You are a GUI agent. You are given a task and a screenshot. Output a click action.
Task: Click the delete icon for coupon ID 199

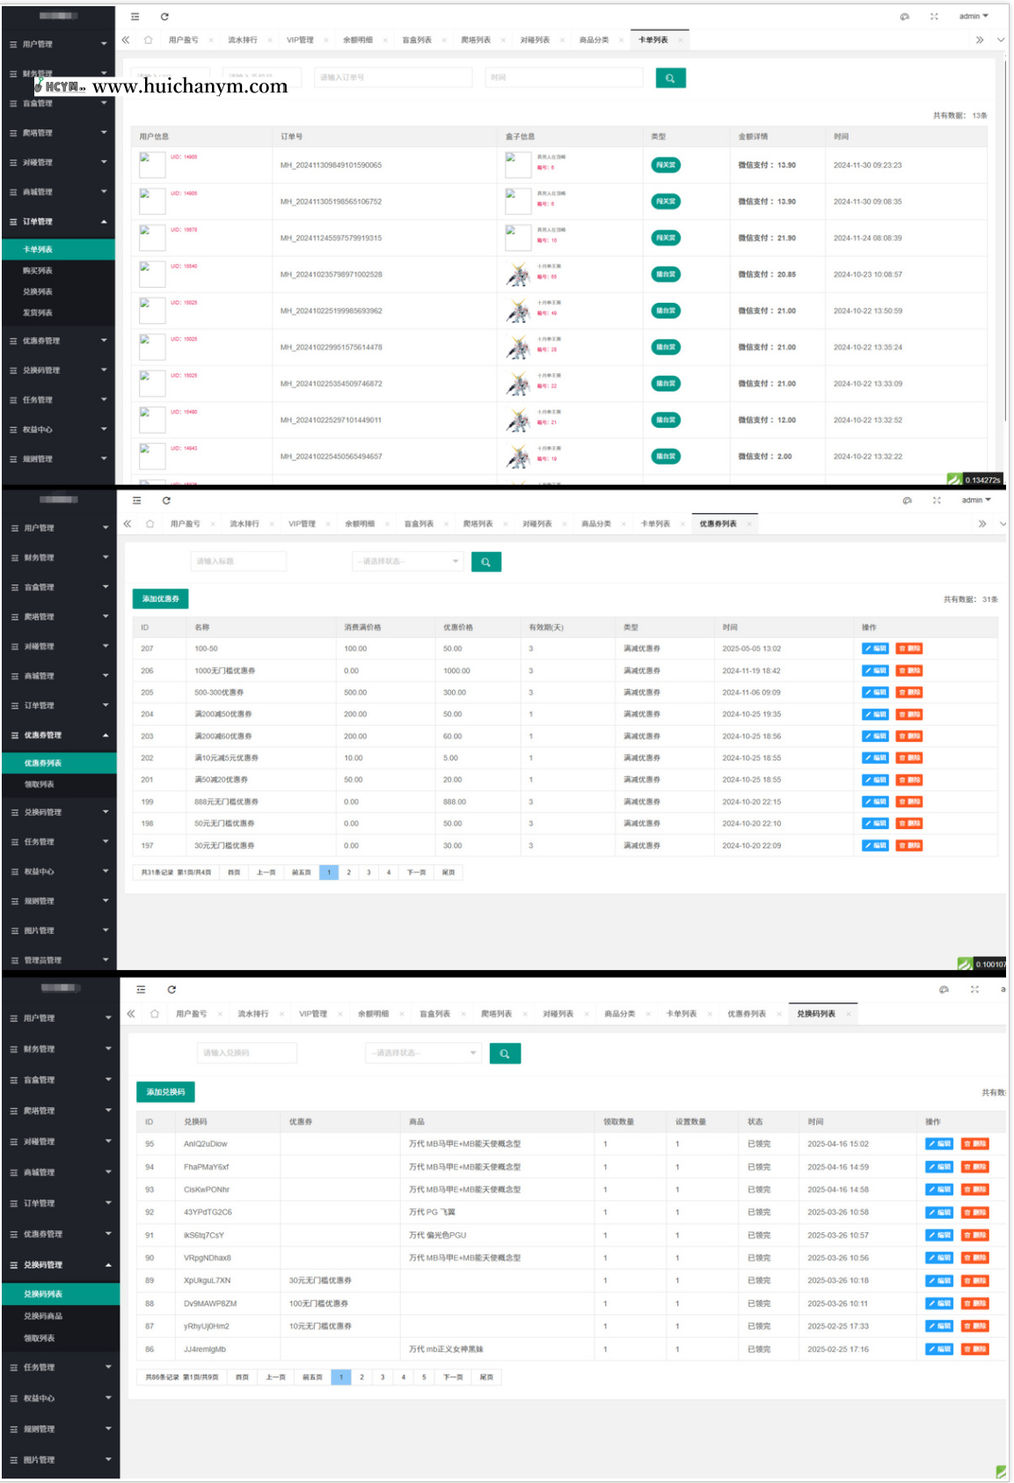pos(909,802)
